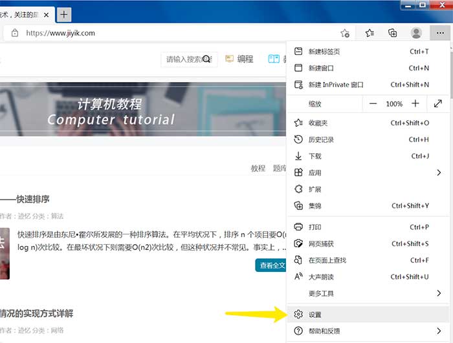Click the printer icon in menu
Viewport: 453px width, 343px height.
tap(298, 227)
